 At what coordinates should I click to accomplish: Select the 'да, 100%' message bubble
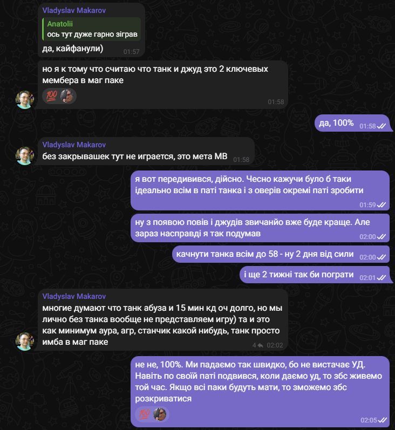pyautogui.click(x=337, y=124)
